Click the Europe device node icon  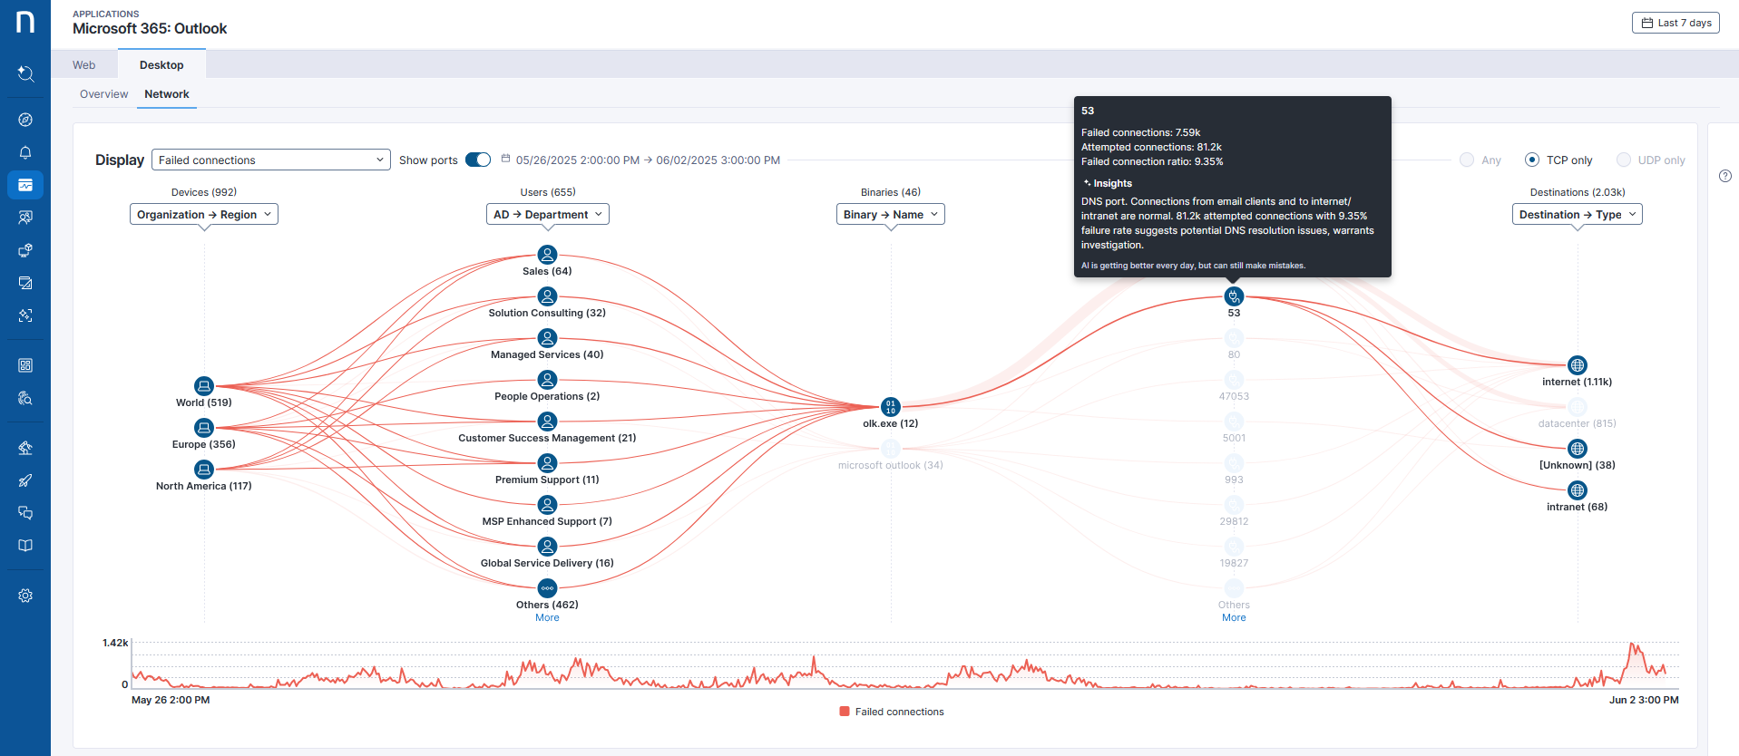coord(204,428)
